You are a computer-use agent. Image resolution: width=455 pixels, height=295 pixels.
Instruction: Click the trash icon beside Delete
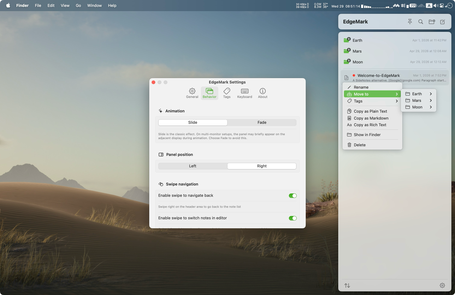coord(349,145)
